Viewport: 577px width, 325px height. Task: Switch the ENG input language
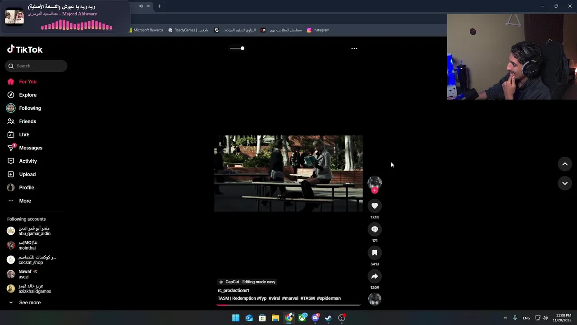point(526,318)
